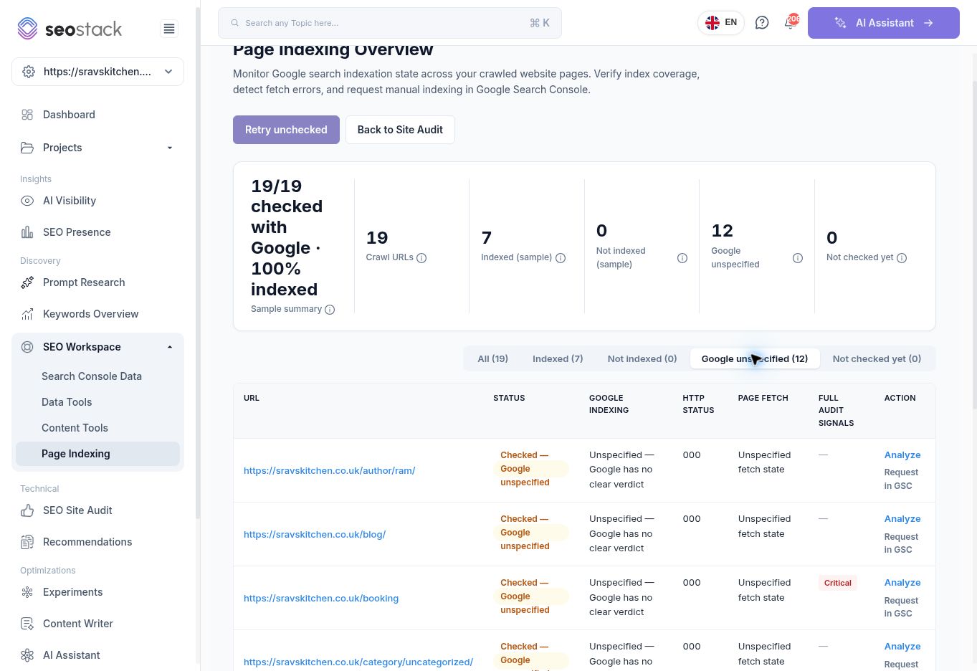Viewport: 977px width, 671px height.
Task: Click the HTTP Status column header
Action: [x=698, y=404]
